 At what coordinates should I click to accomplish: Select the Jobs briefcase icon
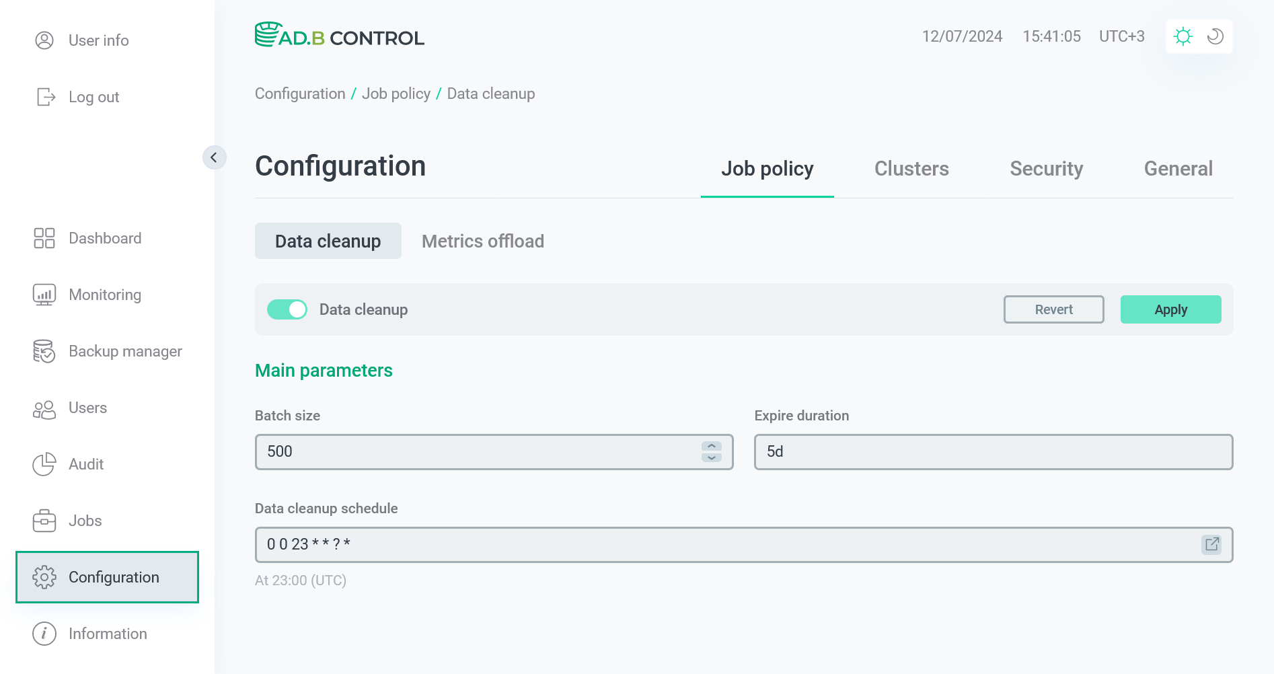(x=44, y=520)
